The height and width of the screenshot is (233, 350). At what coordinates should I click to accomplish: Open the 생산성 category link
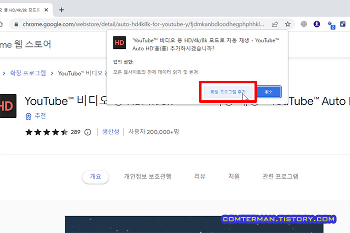[110, 132]
